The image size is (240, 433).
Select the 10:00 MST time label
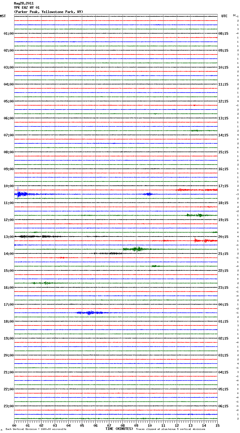tap(8, 186)
